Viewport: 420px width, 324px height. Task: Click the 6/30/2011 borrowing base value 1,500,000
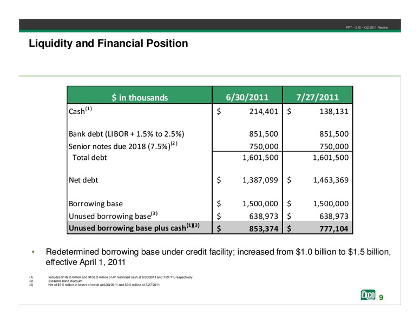point(260,204)
